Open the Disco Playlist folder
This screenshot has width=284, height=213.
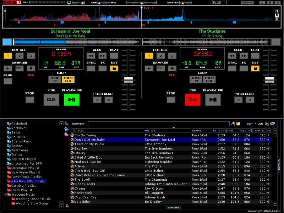point(22,190)
